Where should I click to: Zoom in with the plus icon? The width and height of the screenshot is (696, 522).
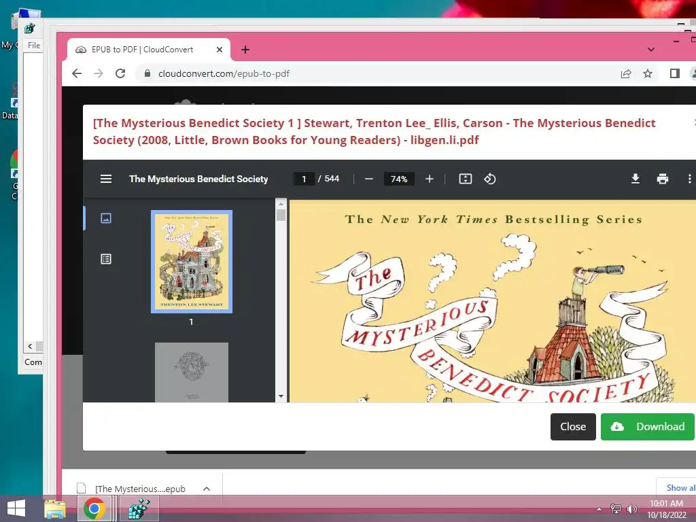click(x=430, y=179)
